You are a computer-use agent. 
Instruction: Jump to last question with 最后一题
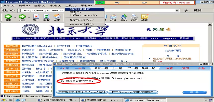[x=148, y=68]
